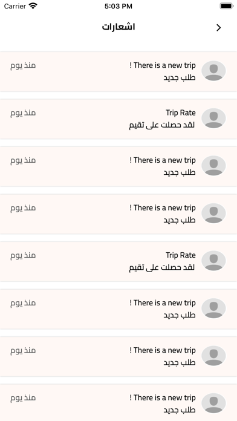
Task: Tap the منذ يوم timestamp on the first notification
Action: tap(23, 65)
